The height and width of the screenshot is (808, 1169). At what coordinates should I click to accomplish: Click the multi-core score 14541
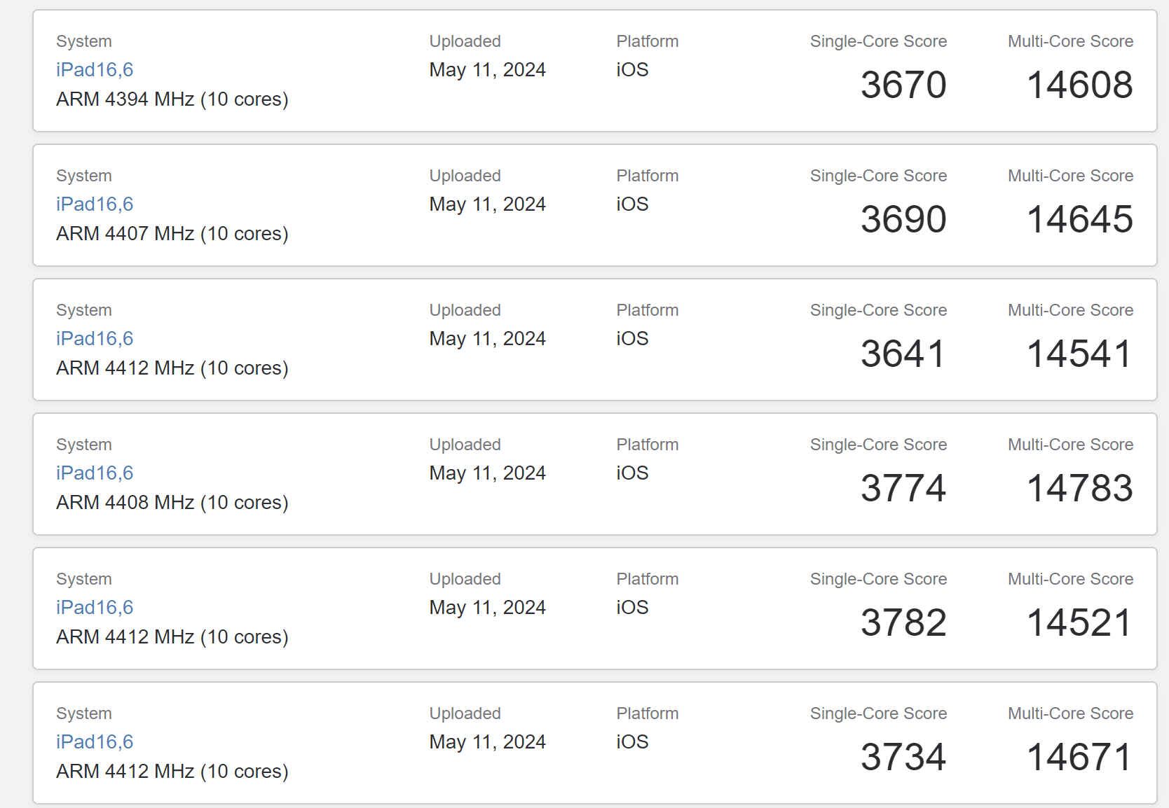(x=1079, y=354)
